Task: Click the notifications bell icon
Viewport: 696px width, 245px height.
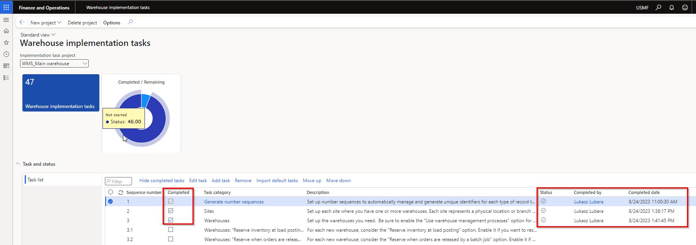Action: point(672,7)
